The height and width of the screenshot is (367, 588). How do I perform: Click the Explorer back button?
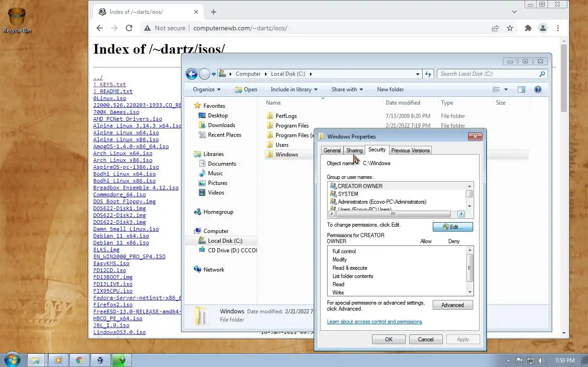coord(192,74)
